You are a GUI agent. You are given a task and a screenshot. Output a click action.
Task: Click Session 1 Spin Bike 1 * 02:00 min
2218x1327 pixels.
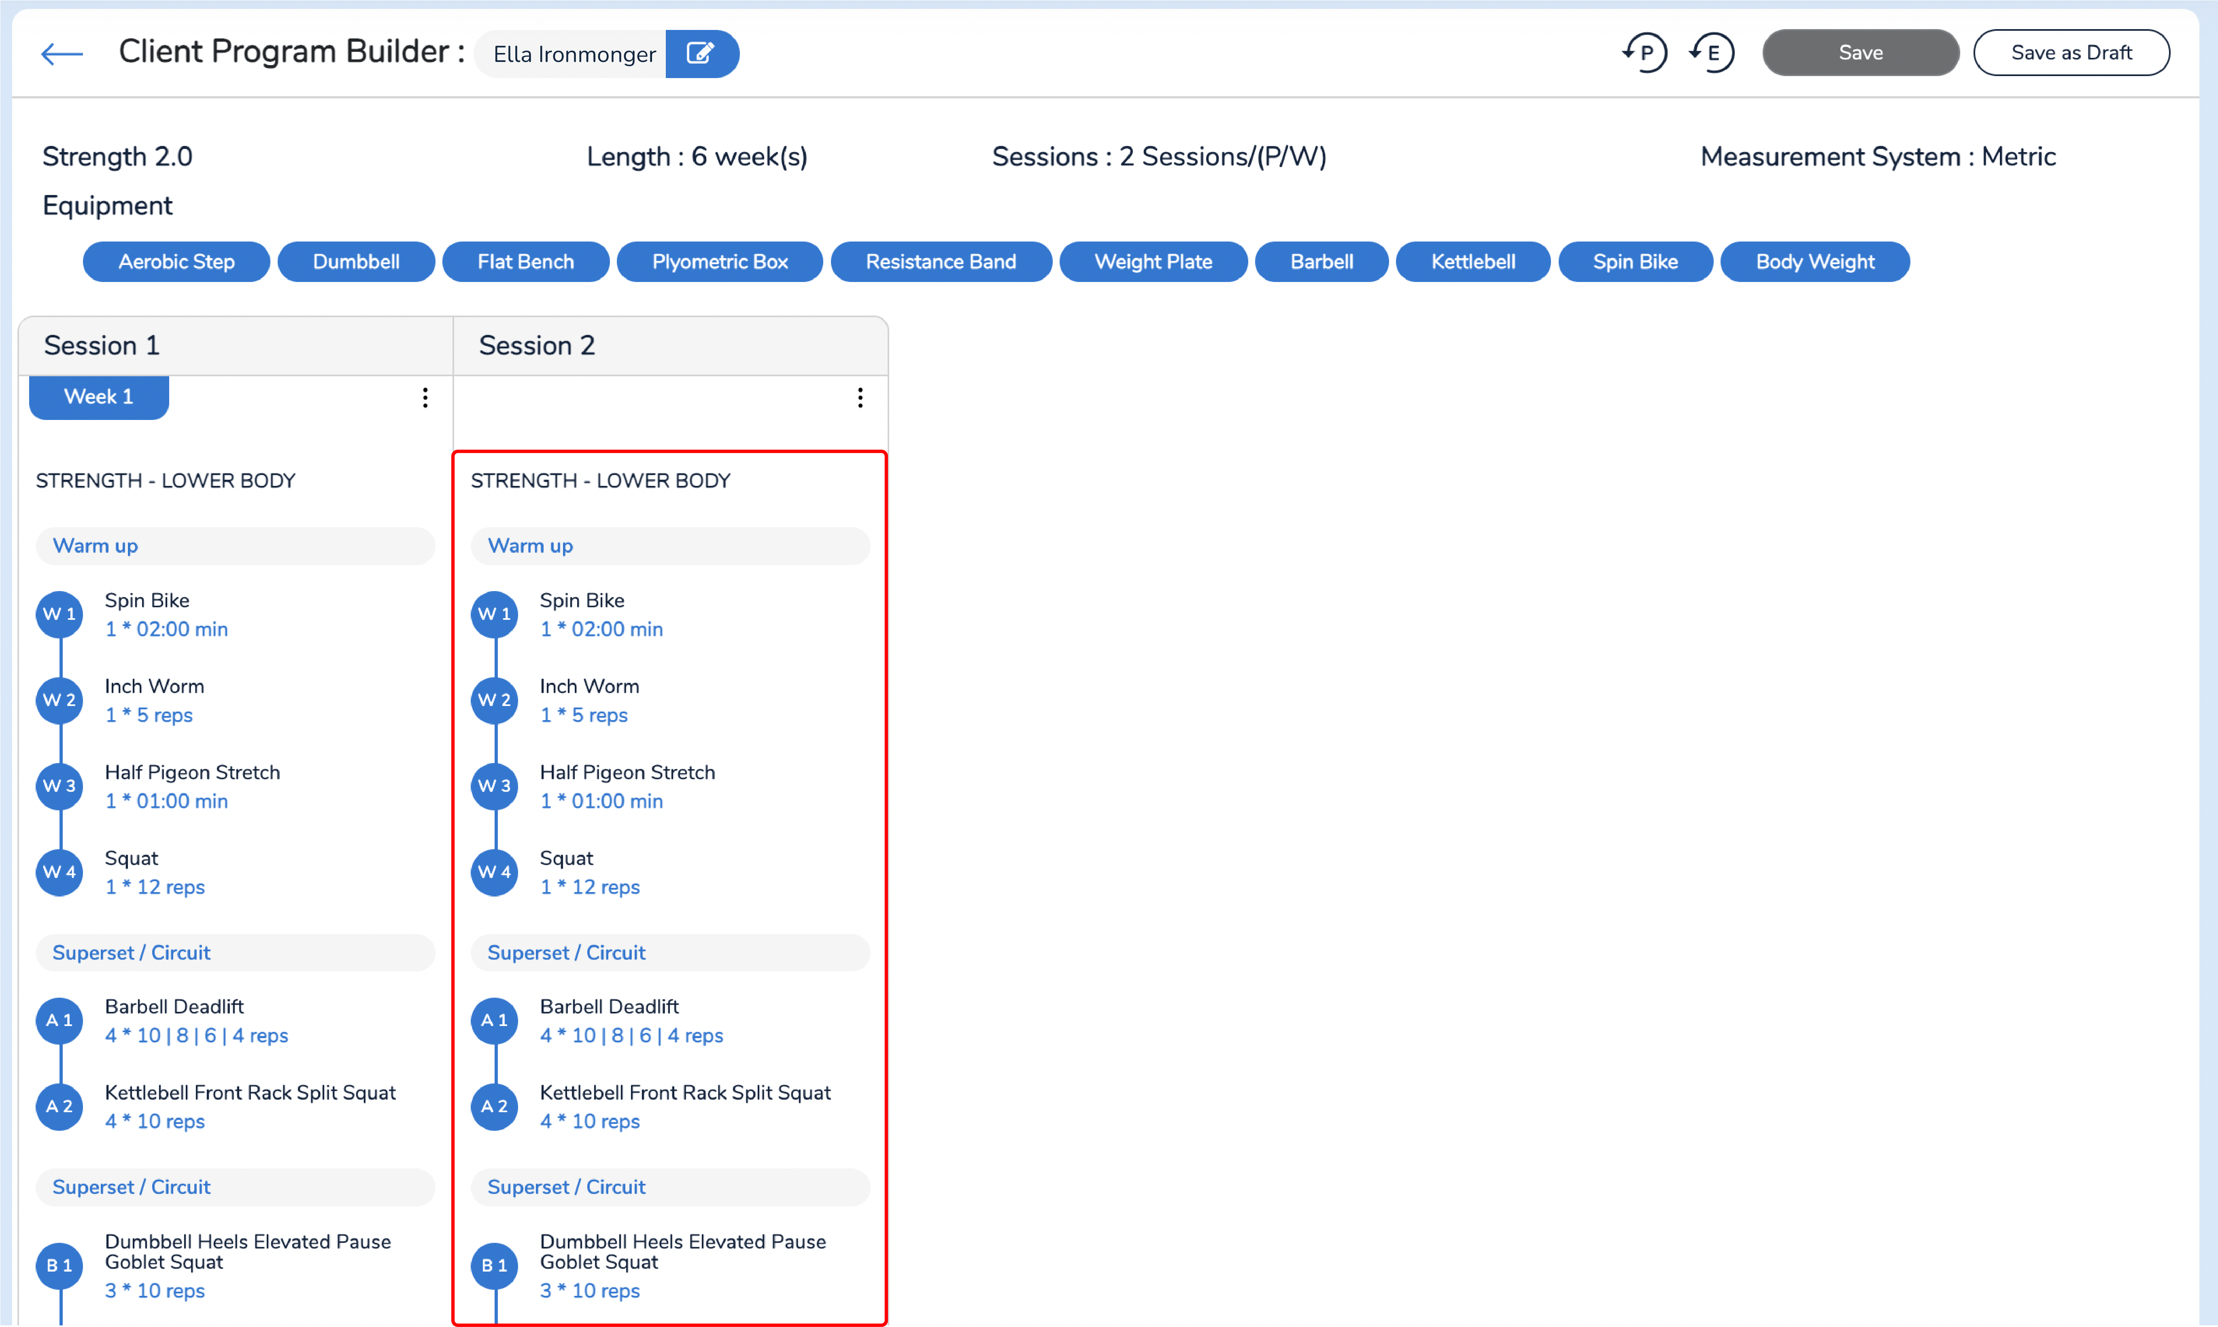click(x=166, y=630)
